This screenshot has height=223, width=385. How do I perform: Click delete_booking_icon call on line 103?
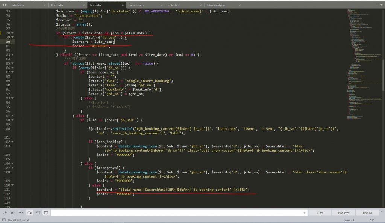click(x=138, y=146)
